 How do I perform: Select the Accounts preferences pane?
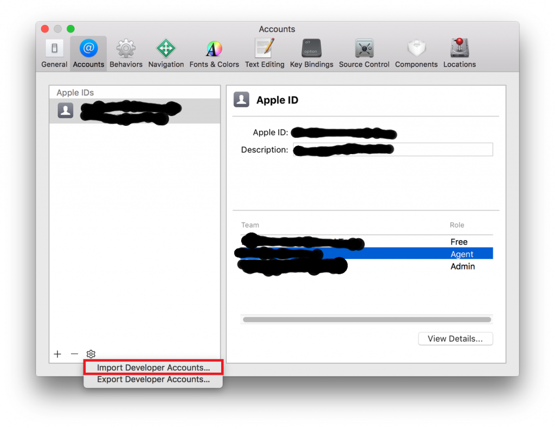click(x=88, y=54)
